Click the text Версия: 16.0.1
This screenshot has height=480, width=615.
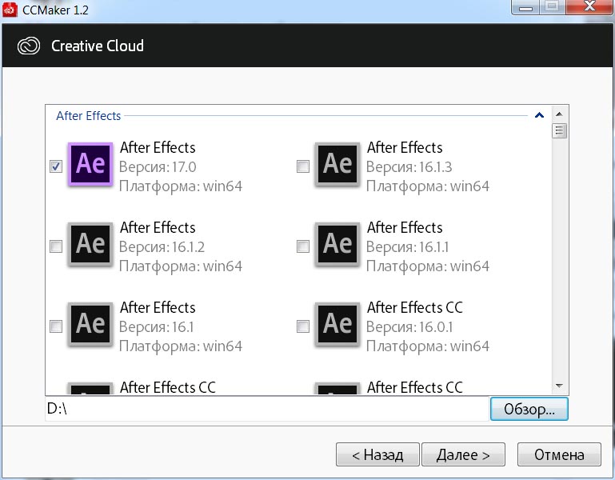click(409, 327)
